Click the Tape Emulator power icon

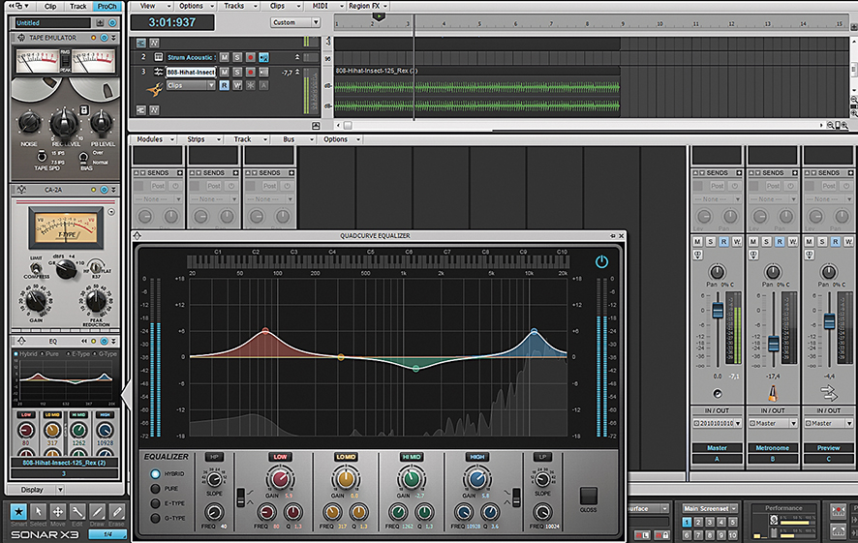click(104, 38)
